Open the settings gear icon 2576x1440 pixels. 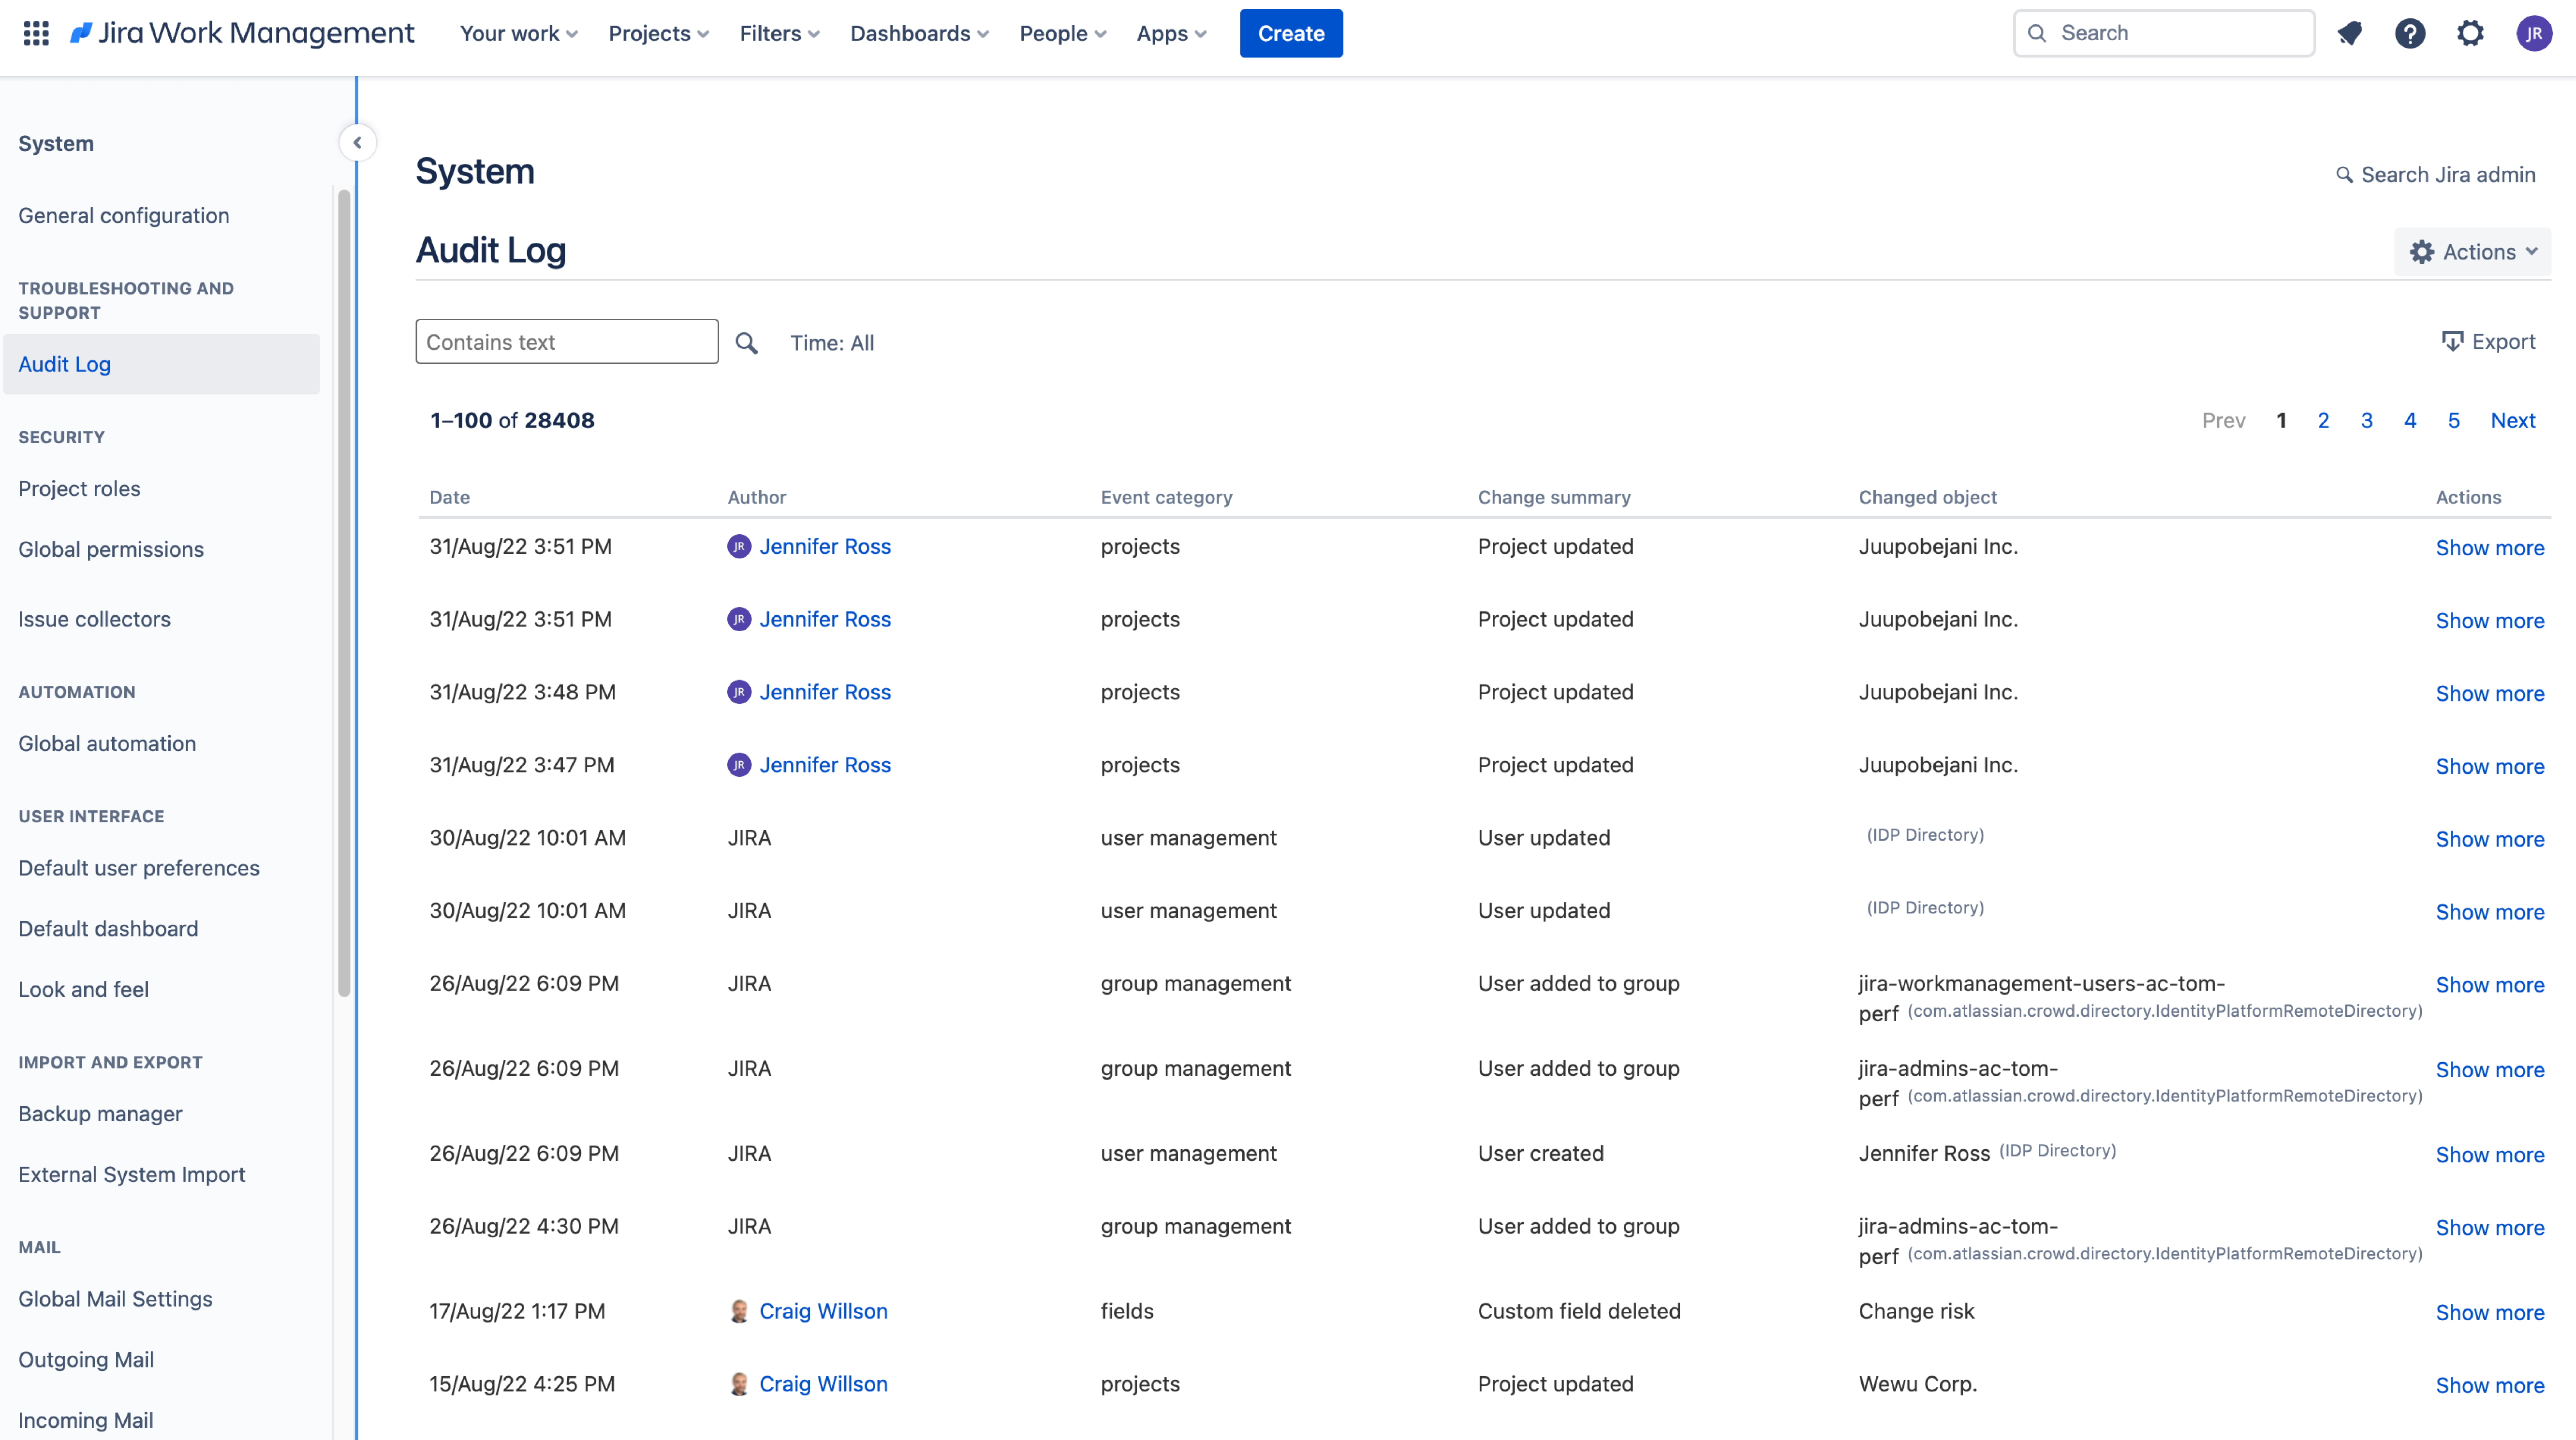click(x=2470, y=33)
